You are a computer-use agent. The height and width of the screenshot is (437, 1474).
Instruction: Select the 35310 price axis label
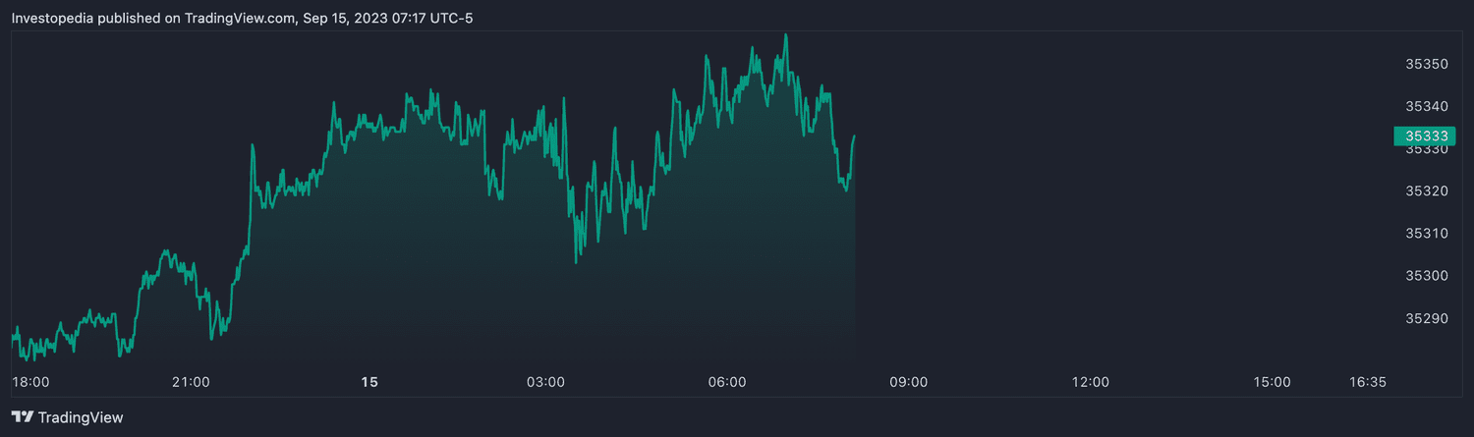(x=1427, y=234)
